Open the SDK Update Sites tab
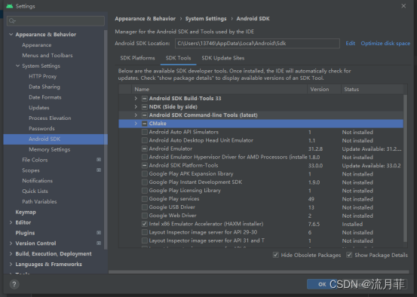The image size is (417, 297). 223,58
